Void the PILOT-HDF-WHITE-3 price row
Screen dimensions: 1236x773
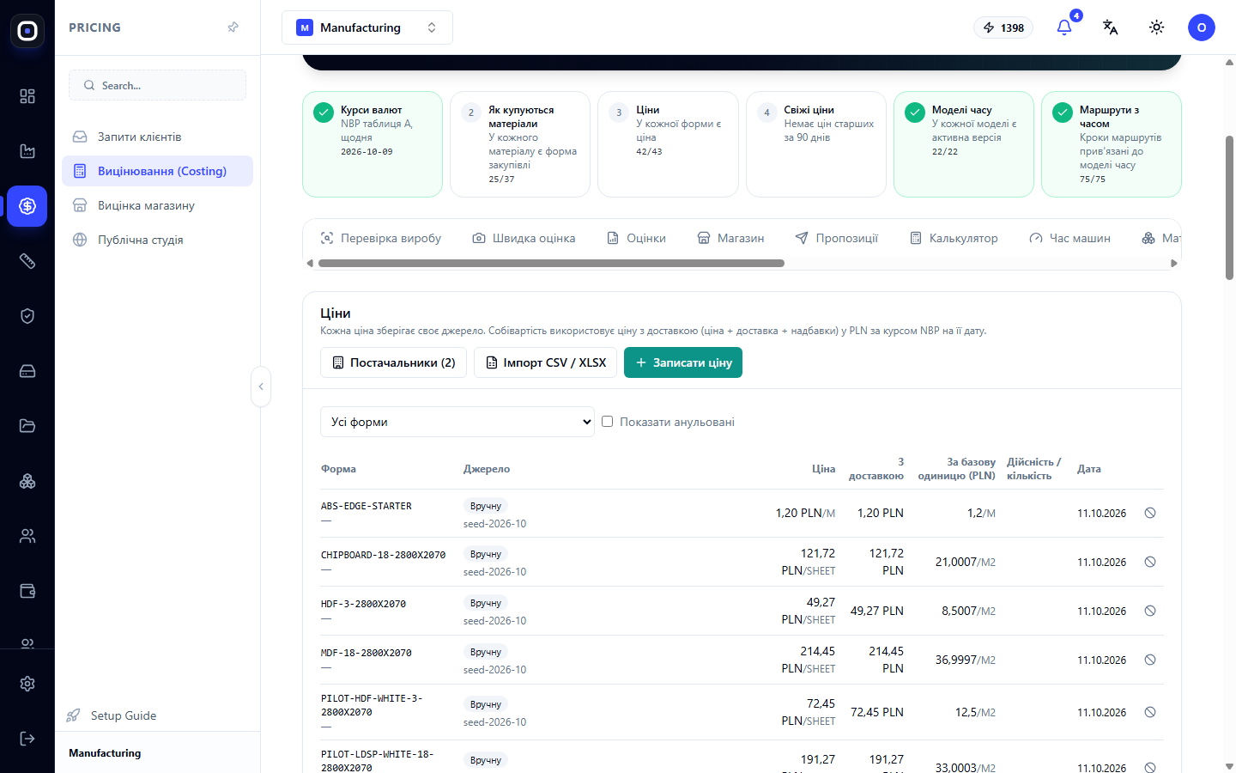click(1150, 712)
